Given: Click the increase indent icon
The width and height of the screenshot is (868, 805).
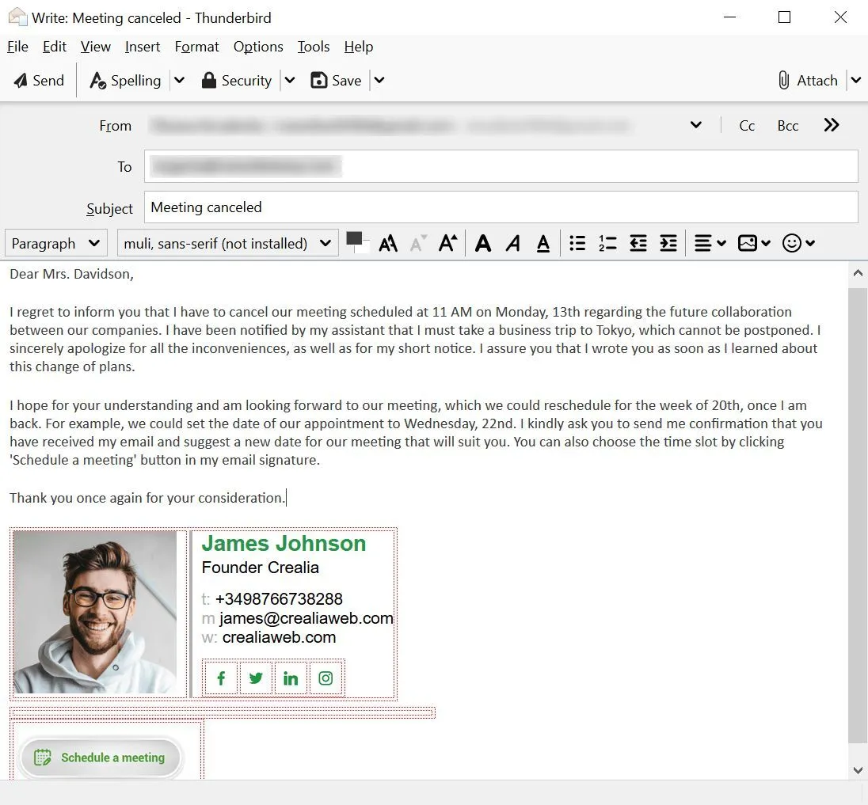Looking at the screenshot, I should (x=668, y=243).
